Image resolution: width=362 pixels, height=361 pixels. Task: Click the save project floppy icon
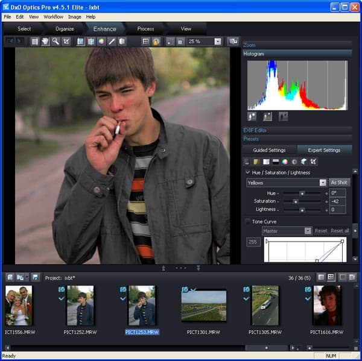pyautogui.click(x=35, y=277)
